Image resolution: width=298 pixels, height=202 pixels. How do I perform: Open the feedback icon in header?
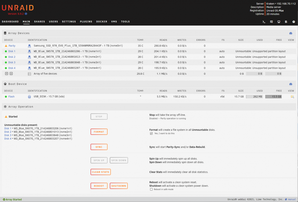click(x=271, y=22)
